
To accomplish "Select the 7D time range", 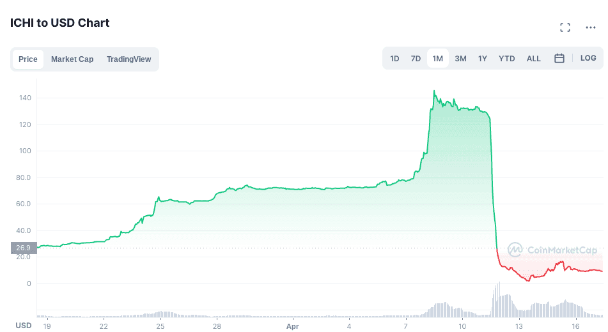I will click(x=416, y=59).
